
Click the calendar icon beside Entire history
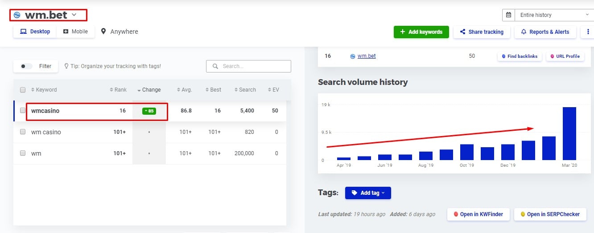508,15
